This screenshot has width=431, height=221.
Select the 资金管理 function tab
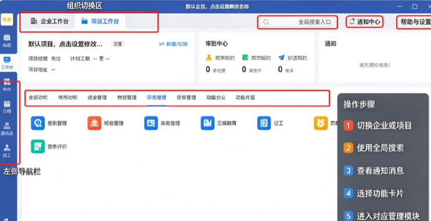(x=97, y=97)
